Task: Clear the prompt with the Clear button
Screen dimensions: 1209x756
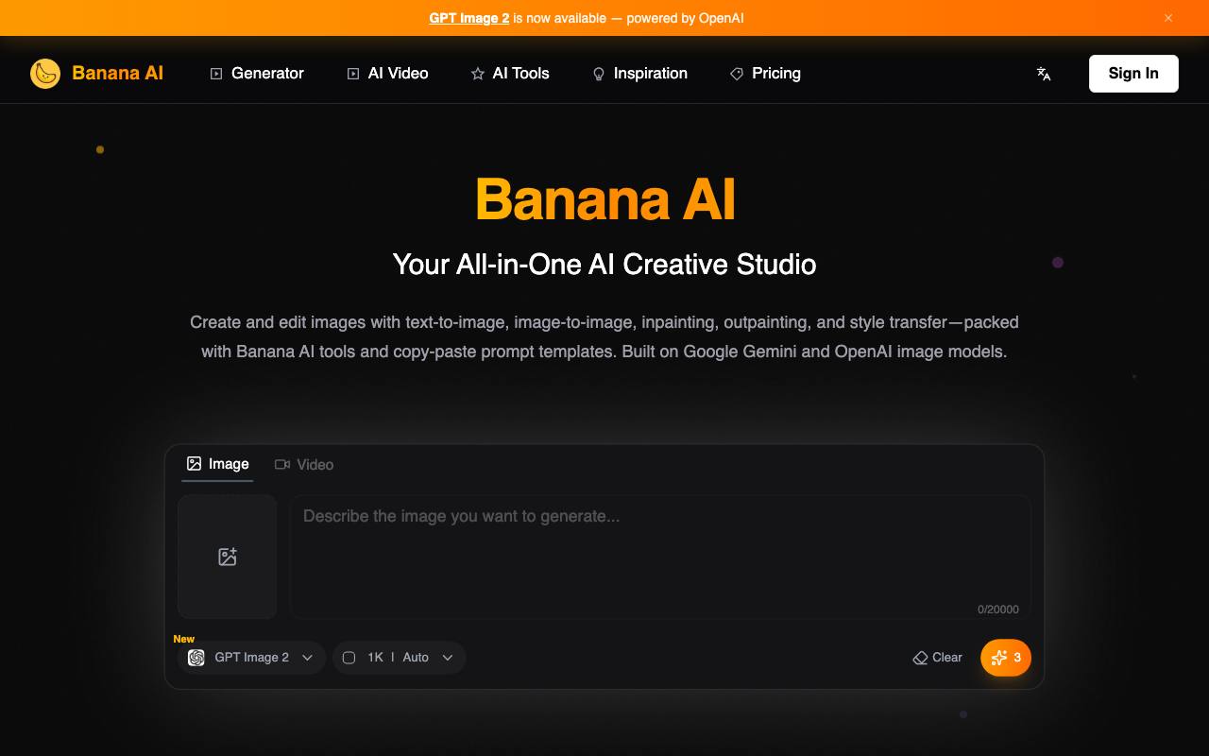Action: 938,658
